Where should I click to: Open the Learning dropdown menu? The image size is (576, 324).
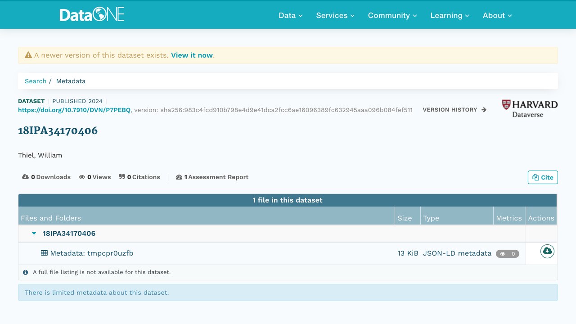pos(450,15)
